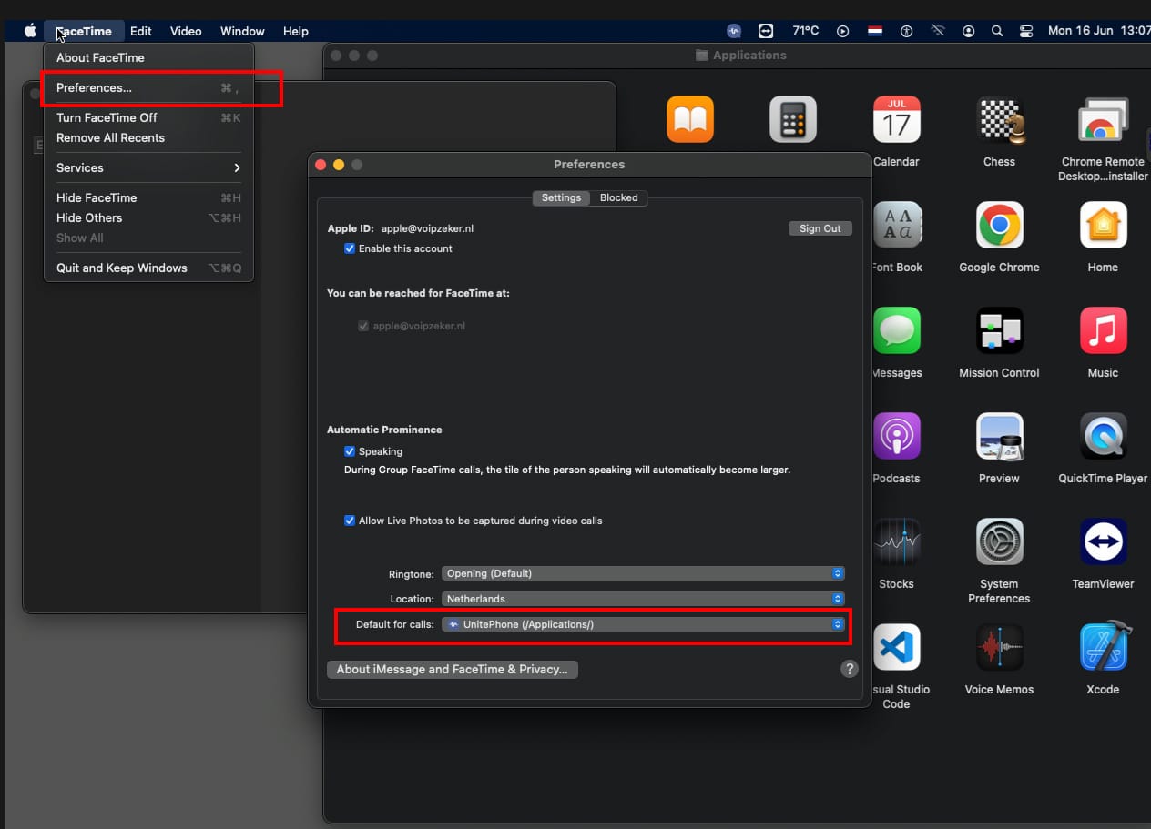Open the Window menu
The width and height of the screenshot is (1151, 829).
(x=243, y=31)
